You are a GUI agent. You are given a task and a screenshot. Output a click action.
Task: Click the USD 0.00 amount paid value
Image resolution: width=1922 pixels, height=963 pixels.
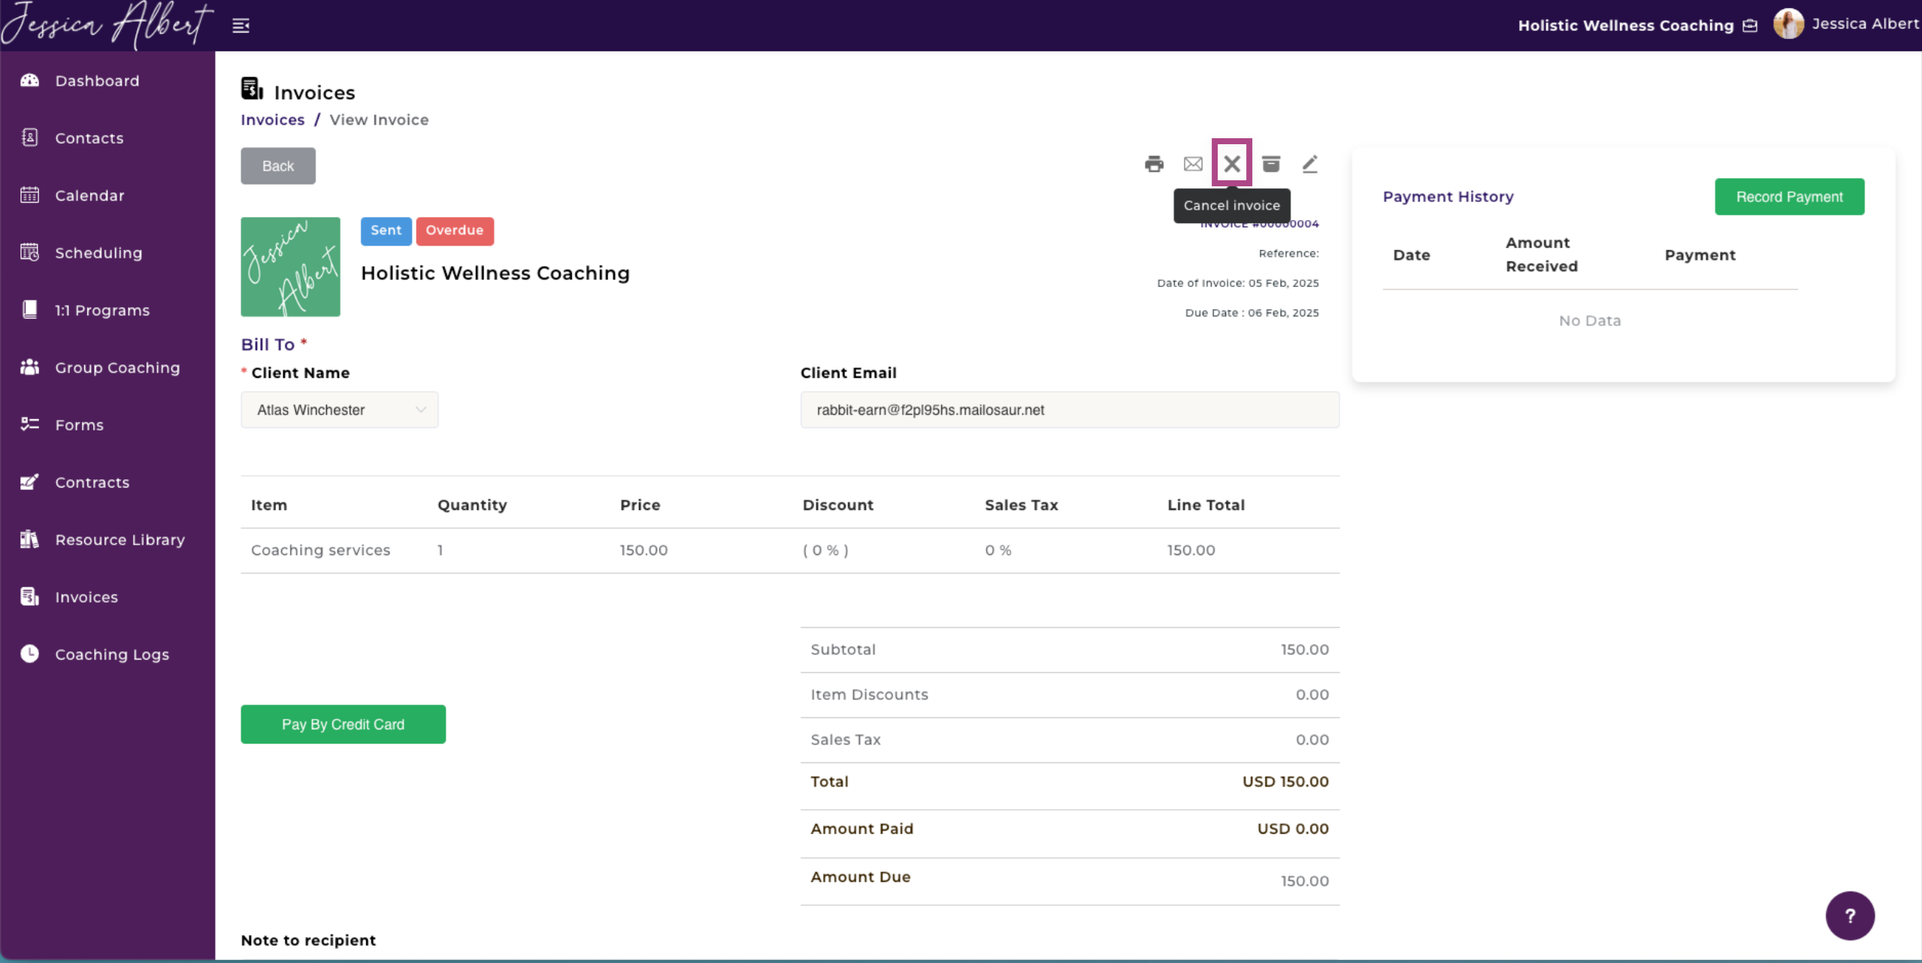coord(1293,829)
